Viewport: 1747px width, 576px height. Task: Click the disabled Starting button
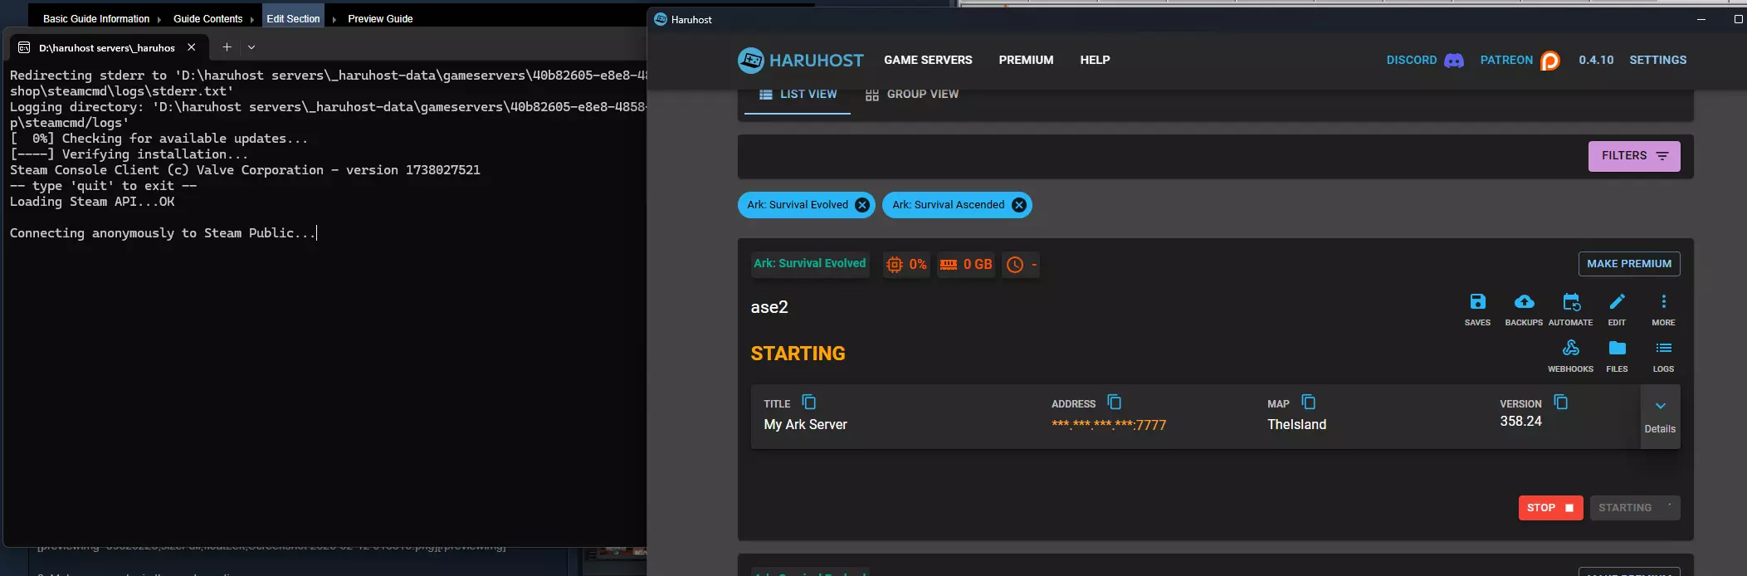1635,508
